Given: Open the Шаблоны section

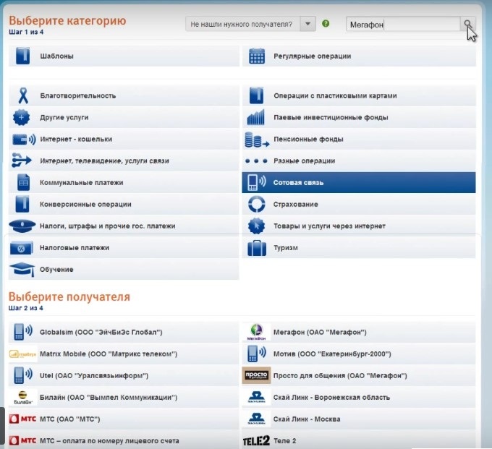Looking at the screenshot, I should [x=56, y=56].
